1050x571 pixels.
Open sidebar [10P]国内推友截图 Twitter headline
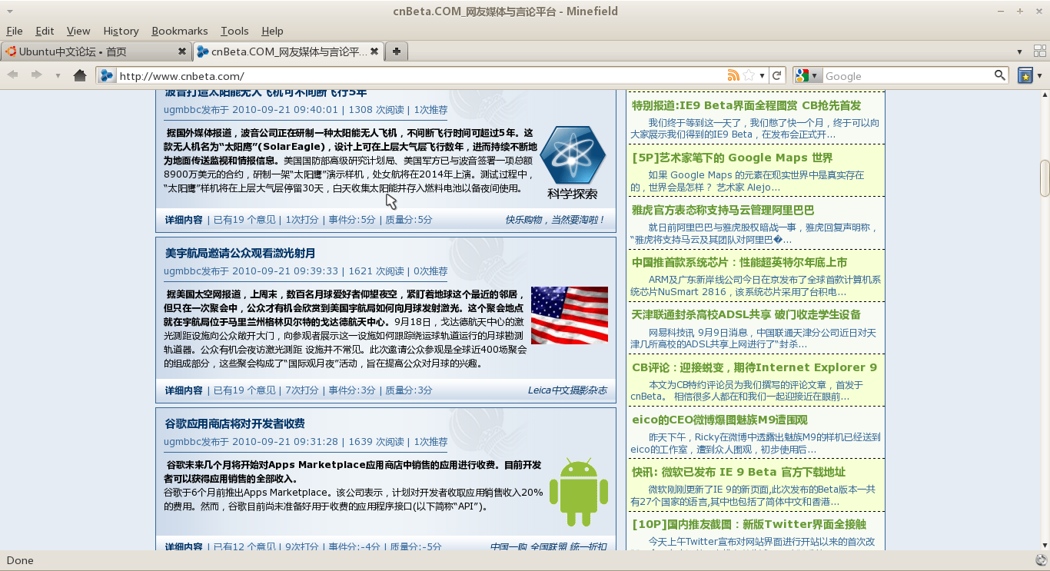[749, 524]
